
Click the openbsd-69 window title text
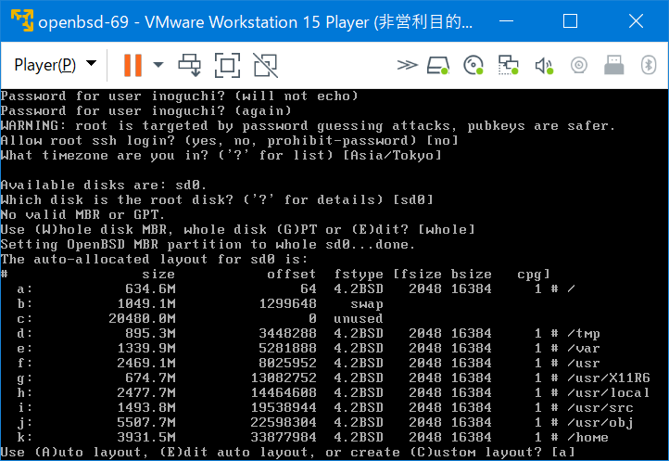tap(255, 21)
